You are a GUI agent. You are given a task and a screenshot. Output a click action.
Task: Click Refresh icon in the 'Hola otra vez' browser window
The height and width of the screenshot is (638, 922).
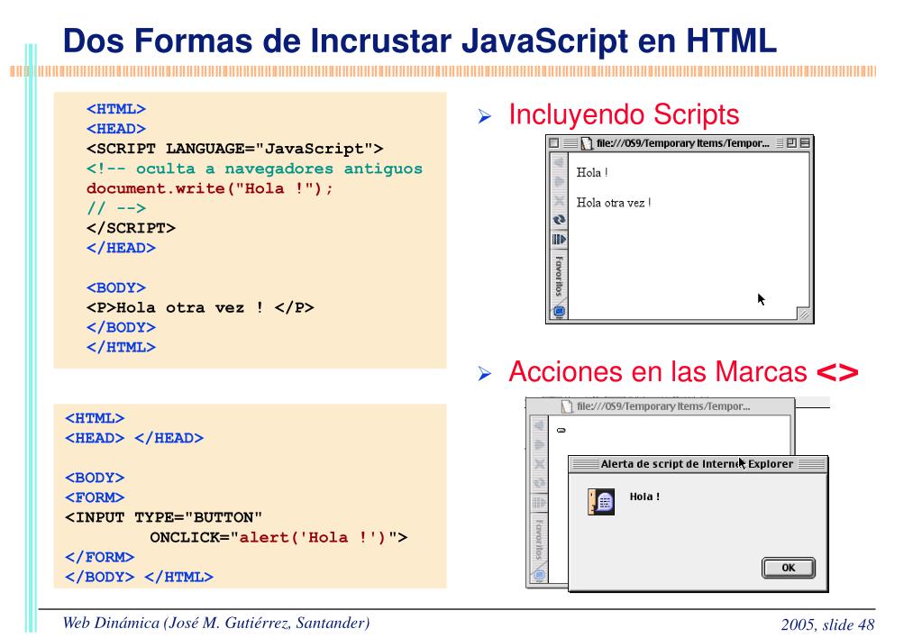click(x=559, y=219)
